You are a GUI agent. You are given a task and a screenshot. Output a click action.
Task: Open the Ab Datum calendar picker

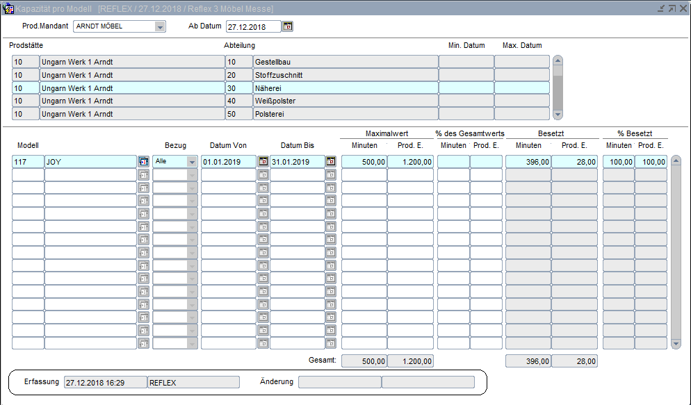coord(288,26)
